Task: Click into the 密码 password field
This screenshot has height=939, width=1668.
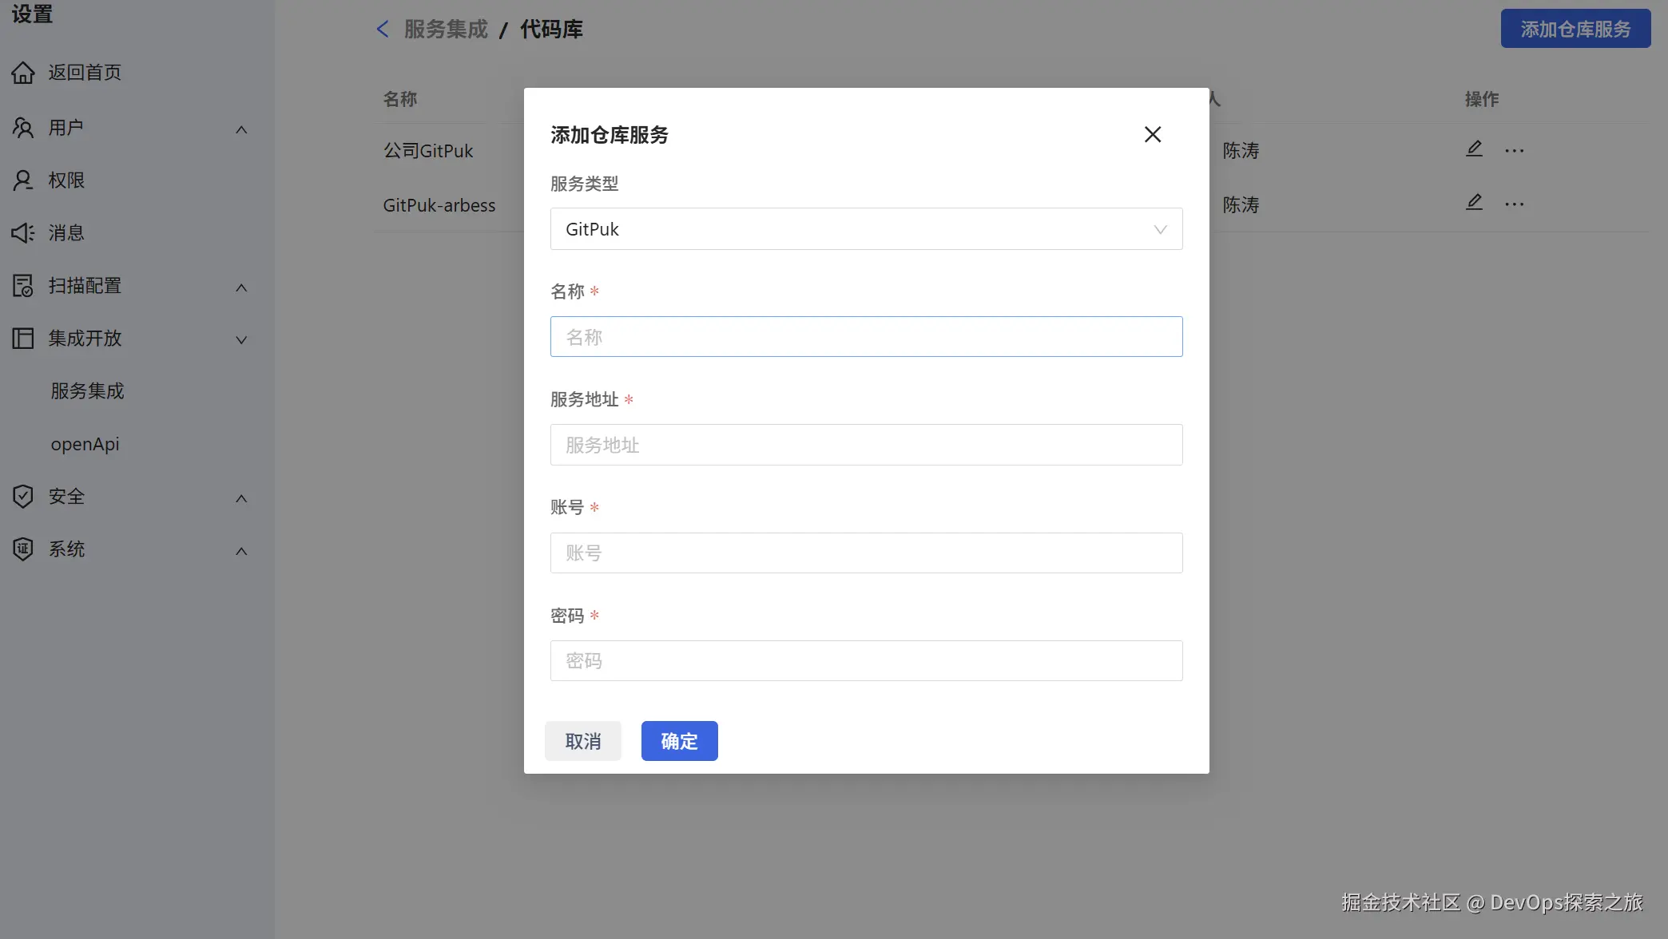Action: (x=866, y=661)
